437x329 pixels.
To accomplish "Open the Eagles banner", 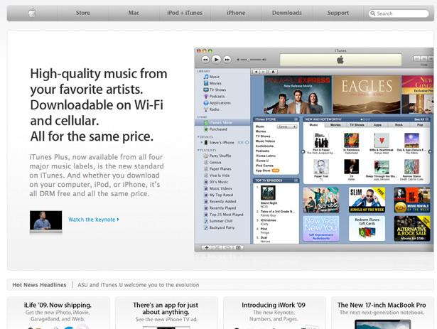I will (367, 95).
